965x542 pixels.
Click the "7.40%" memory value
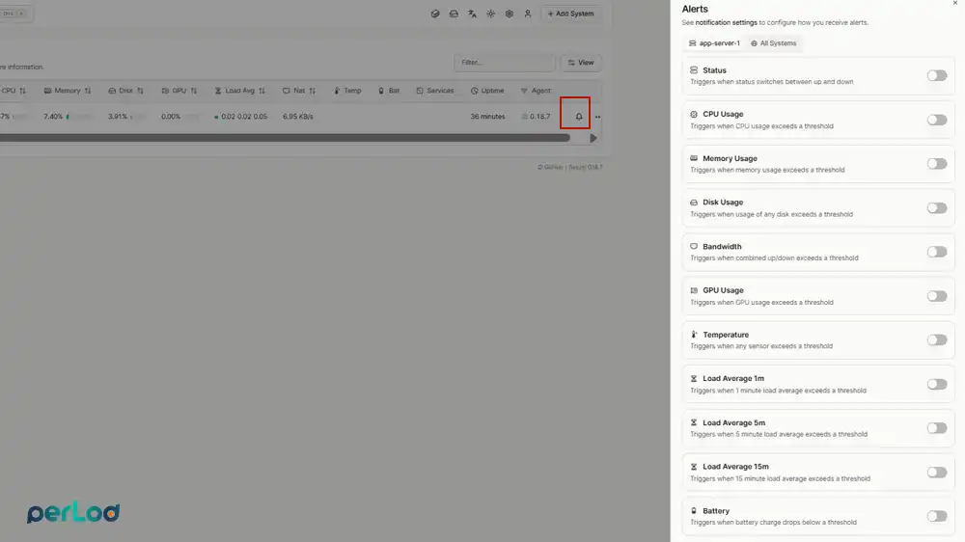53,117
